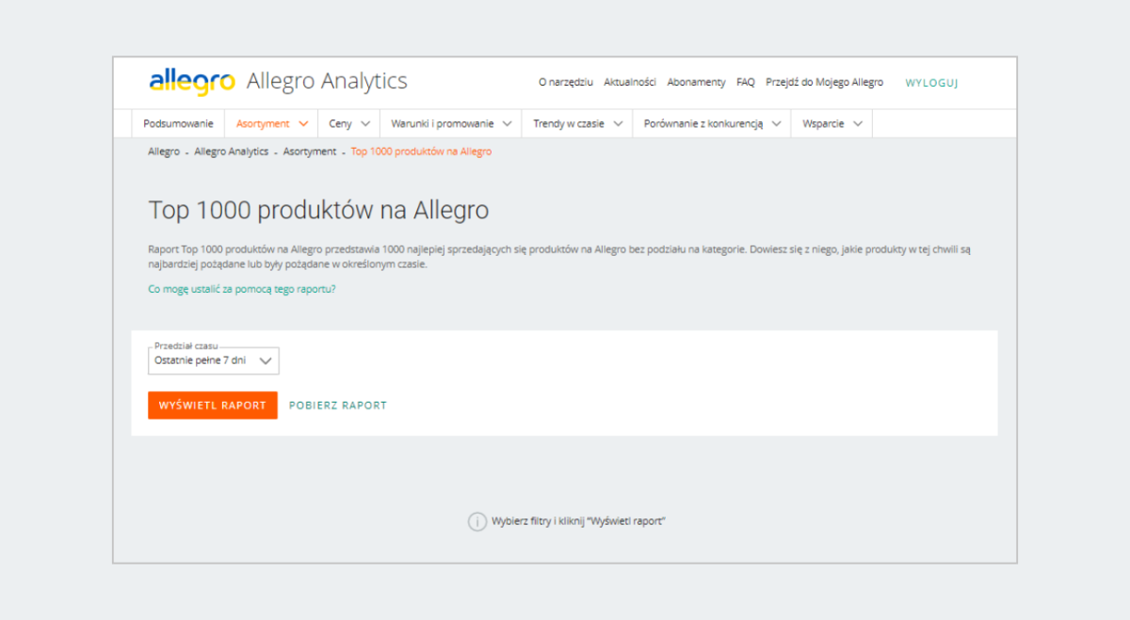The image size is (1130, 620).
Task: Expand the Wsparcie menu
Action: 831,123
